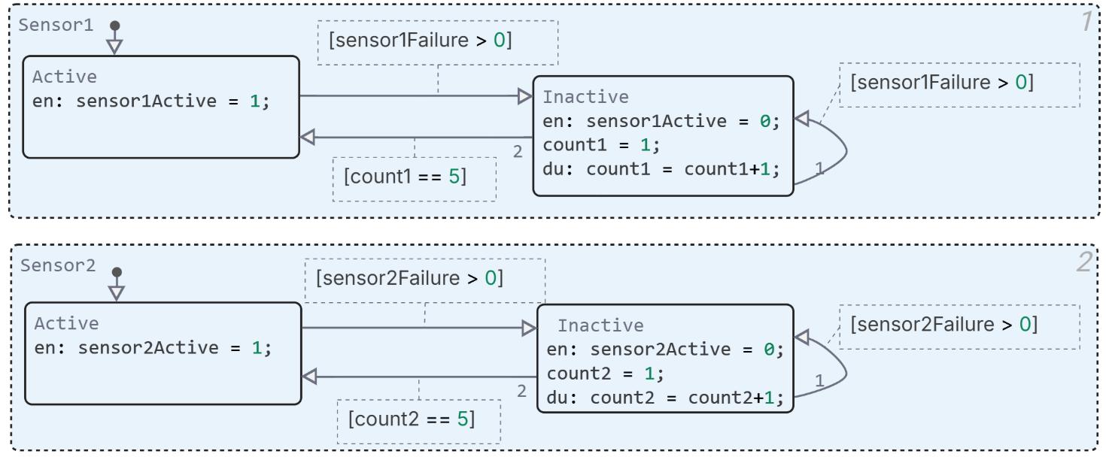The image size is (1106, 457).
Task: Click the Sensor2 parallel state name label
Action: coord(57,265)
